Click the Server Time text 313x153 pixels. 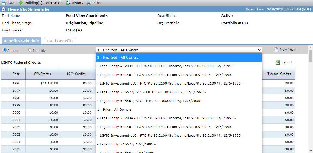(x=278, y=9)
